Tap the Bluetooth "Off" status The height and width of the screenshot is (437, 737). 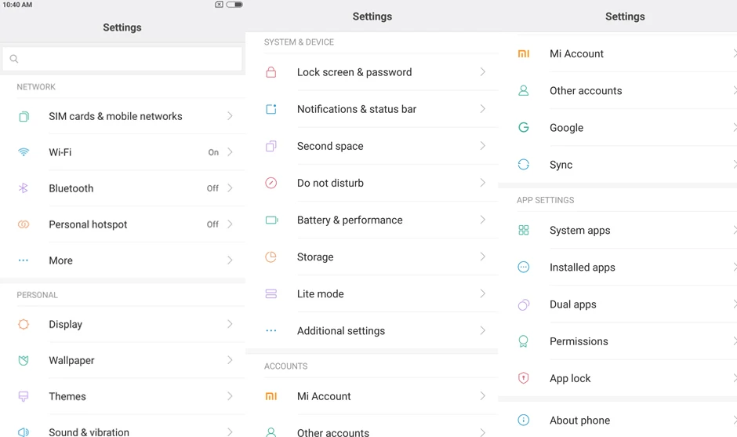[212, 188]
